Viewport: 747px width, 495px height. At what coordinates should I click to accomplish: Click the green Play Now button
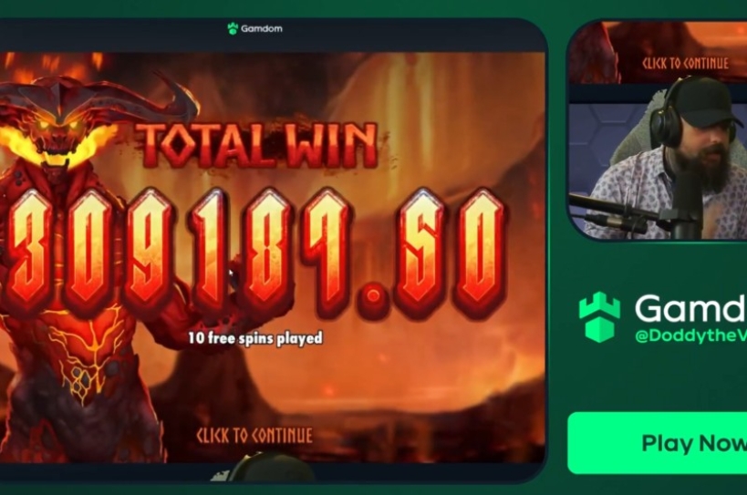point(658,443)
